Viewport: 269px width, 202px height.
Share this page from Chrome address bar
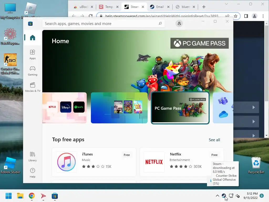pos(227,16)
